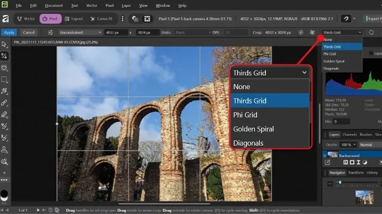Screen dimensions: 382x214
Task: Click the rotate crop icon beside overlay dropdown
Action: 370,32
